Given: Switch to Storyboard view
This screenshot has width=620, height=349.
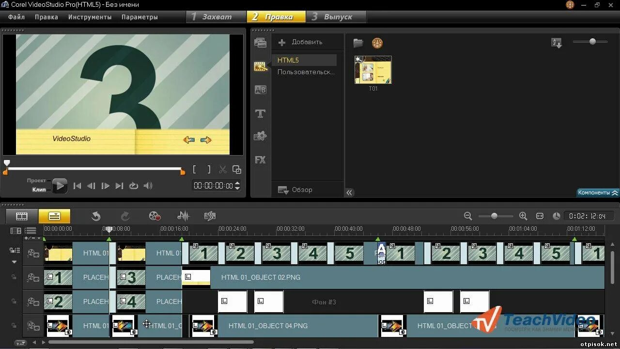Looking at the screenshot, I should (22, 216).
